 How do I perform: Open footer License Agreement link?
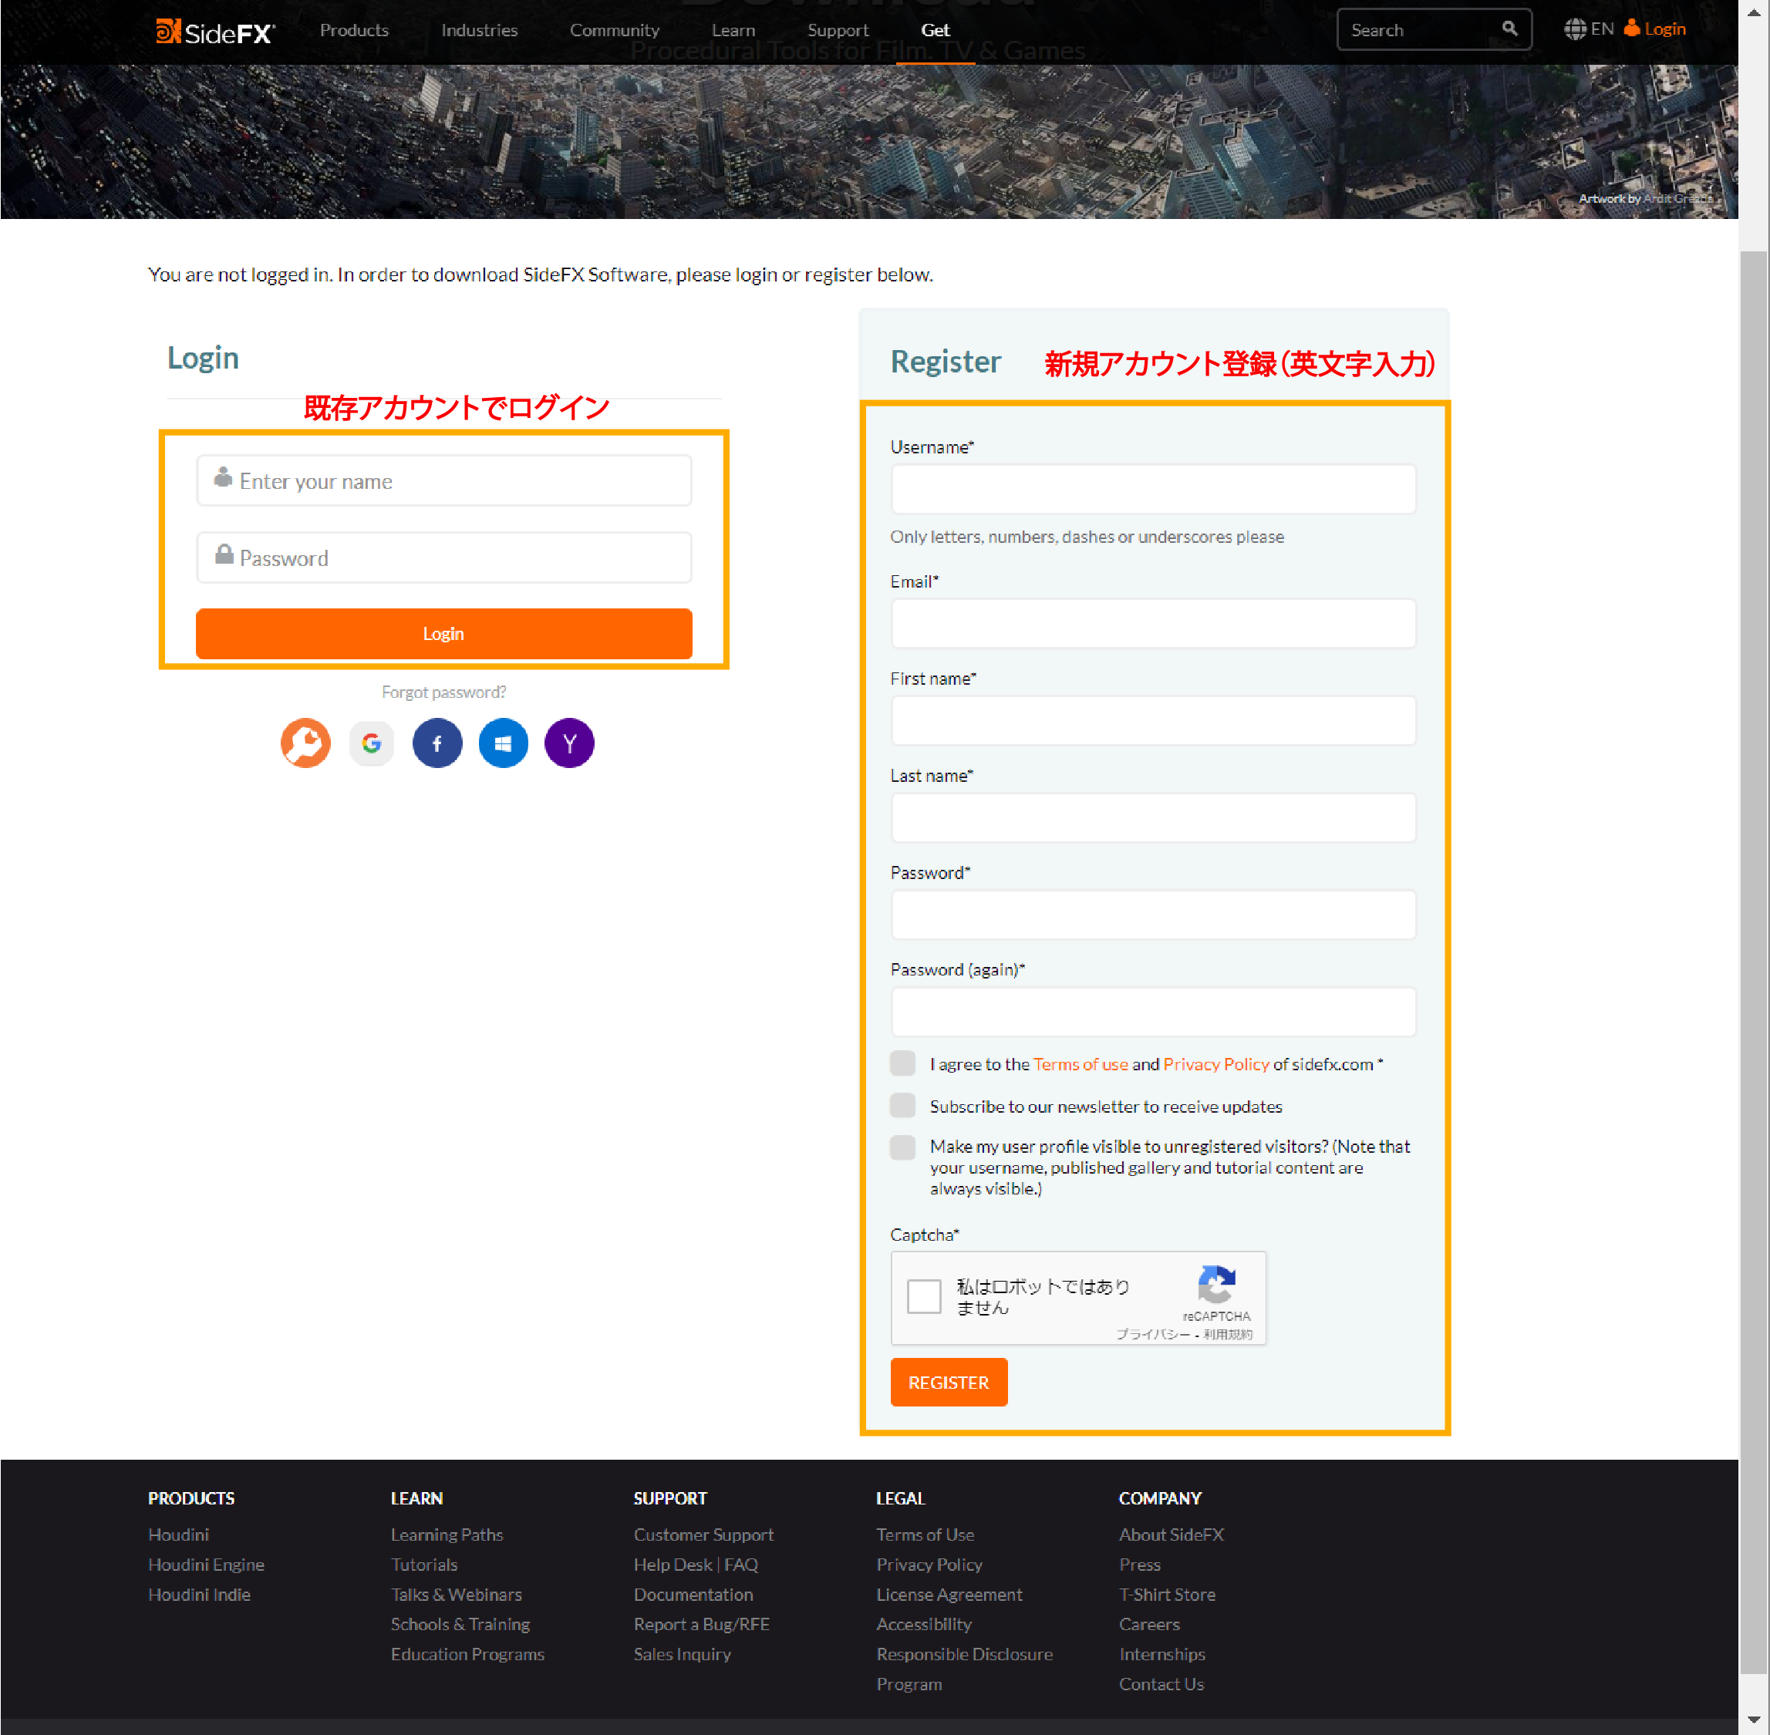click(949, 1595)
